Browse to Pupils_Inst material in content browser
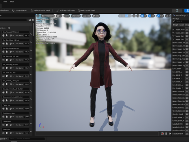This screenshot has height=142, width=189. (7, 109)
